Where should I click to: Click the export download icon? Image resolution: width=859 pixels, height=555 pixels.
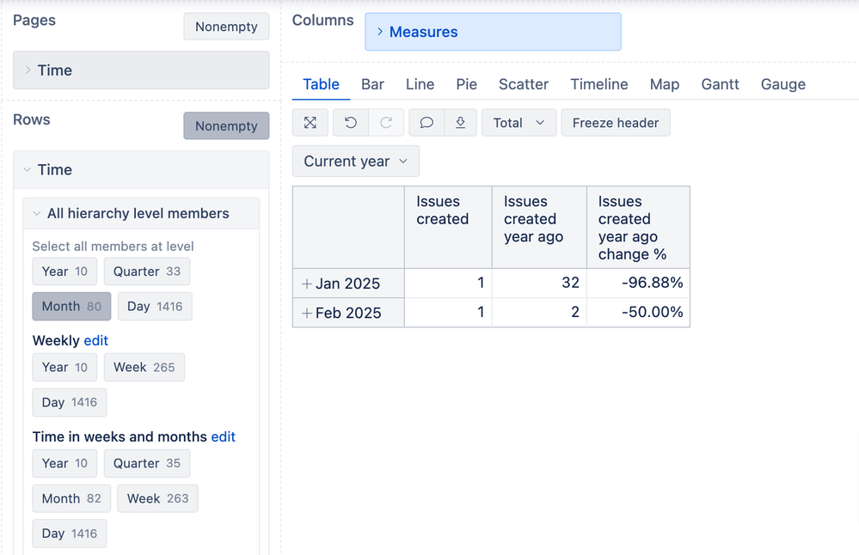[x=461, y=123]
